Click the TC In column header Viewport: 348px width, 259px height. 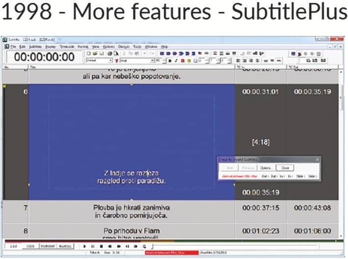click(x=261, y=67)
